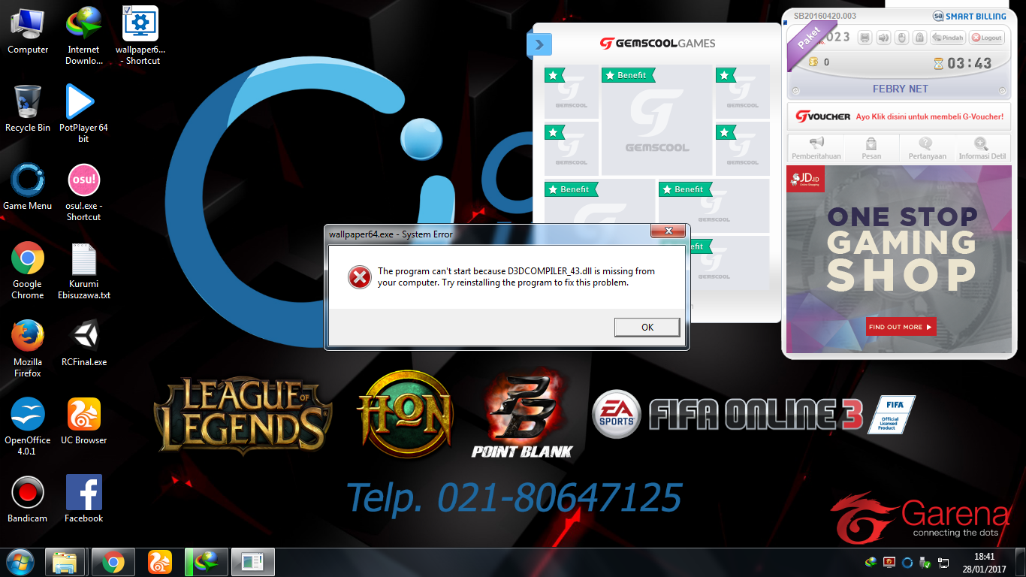Open the Computer desktop icon
Screen dimensions: 1026x577
pyautogui.click(x=28, y=30)
